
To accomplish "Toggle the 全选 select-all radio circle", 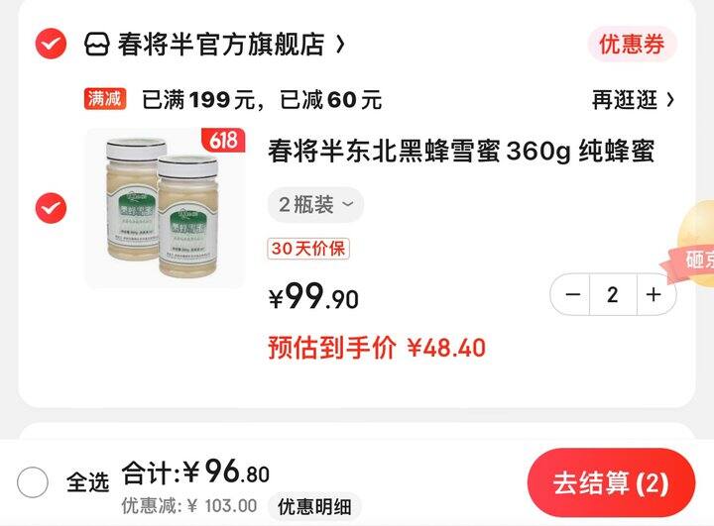I will pyautogui.click(x=33, y=481).
